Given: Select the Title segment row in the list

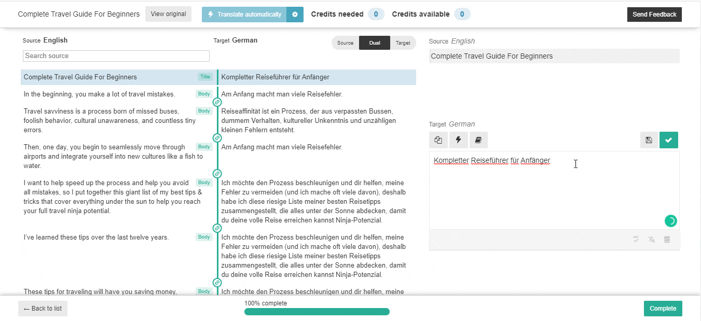Looking at the screenshot, I should 118,77.
